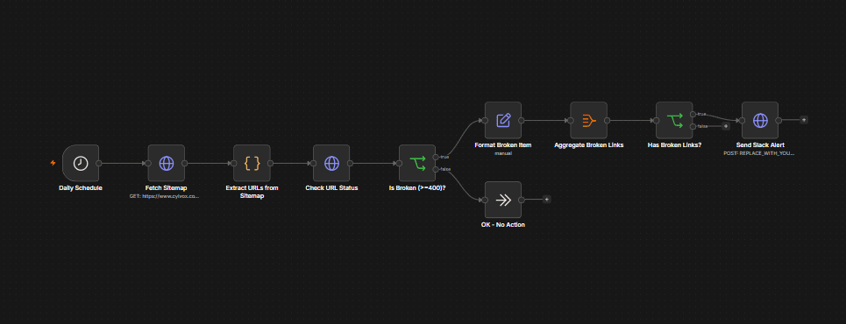Click the "manual" subtitle under Format Broken Item

[x=503, y=153]
